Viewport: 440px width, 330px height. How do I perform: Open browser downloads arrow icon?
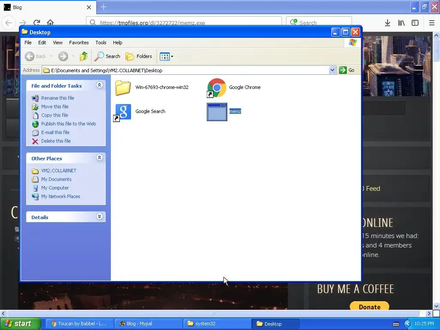388,23
